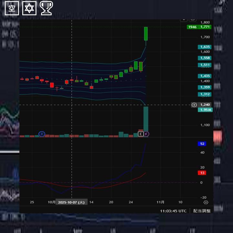Toggle the 配当調整 dividend adjustment button
This screenshot has height=233, width=233.
202,211
